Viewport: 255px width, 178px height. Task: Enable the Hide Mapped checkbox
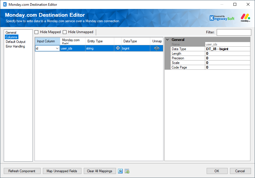37,32
